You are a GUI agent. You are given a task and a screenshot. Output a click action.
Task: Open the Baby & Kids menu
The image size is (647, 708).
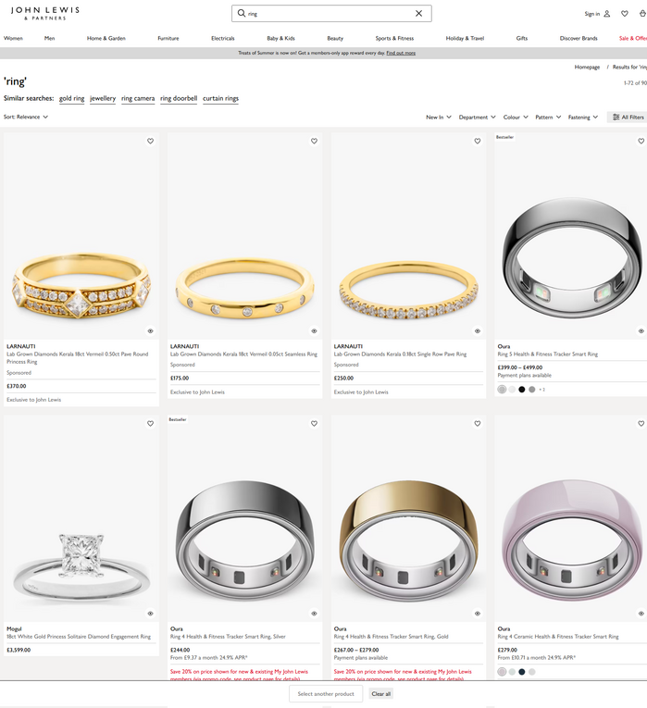tap(280, 38)
